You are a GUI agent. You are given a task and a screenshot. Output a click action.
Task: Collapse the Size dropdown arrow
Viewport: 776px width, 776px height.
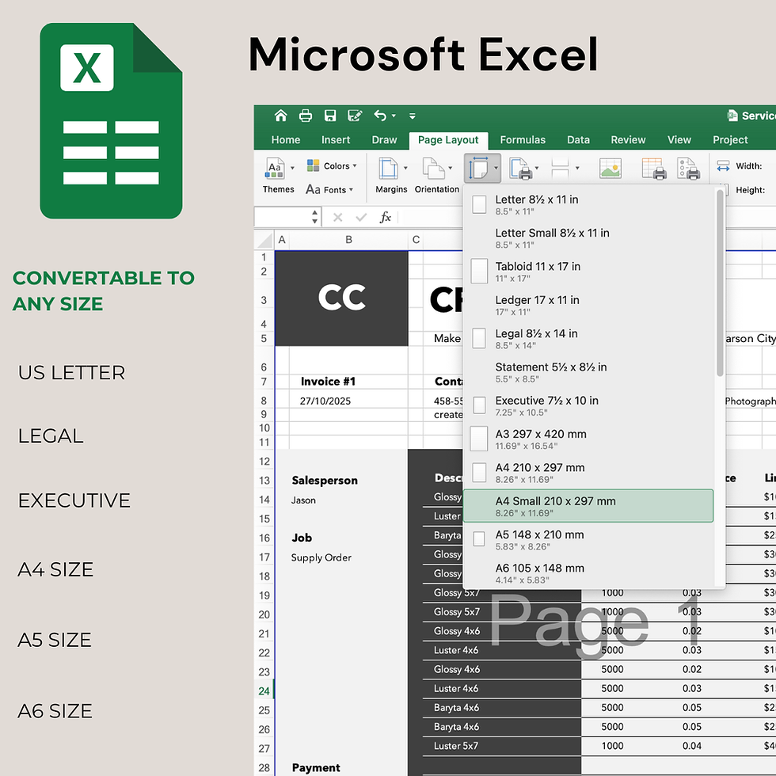(496, 168)
